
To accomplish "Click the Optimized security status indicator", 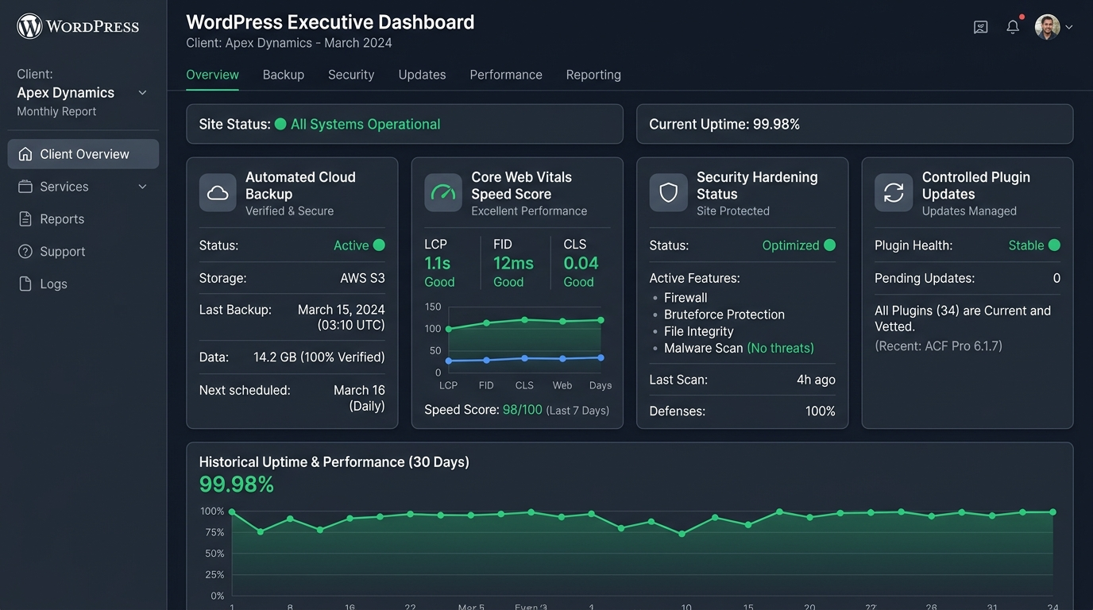I will 799,245.
